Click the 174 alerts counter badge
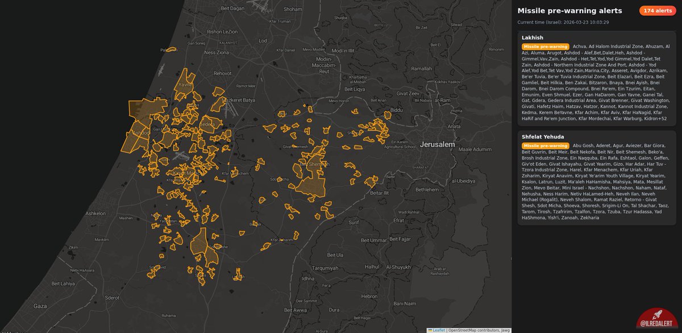Viewport: 682px width, 333px height. click(658, 11)
